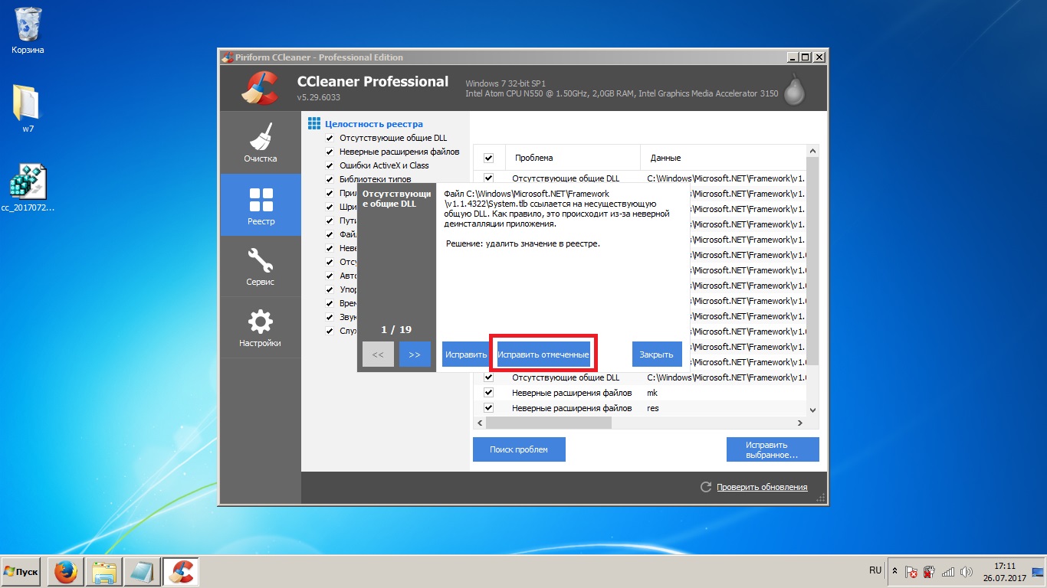Click the RU language indicator
The height and width of the screenshot is (588, 1047).
click(875, 571)
